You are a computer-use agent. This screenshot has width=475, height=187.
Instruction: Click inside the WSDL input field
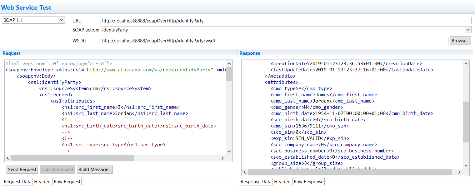coord(250,41)
